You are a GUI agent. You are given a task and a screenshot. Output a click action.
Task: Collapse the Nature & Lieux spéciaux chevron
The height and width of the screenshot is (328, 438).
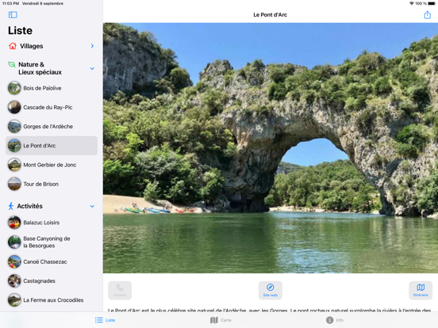pos(92,68)
